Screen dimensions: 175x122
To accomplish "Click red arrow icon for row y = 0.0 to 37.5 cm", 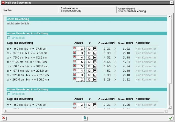I will pyautogui.click(x=74, y=104).
